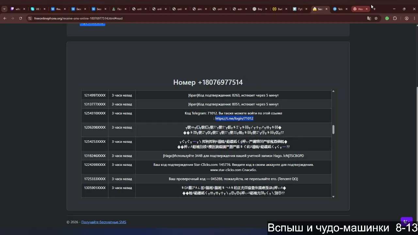Open 'Получайте бесплатные SMS' footer link
This screenshot has width=418, height=235.
click(104, 222)
